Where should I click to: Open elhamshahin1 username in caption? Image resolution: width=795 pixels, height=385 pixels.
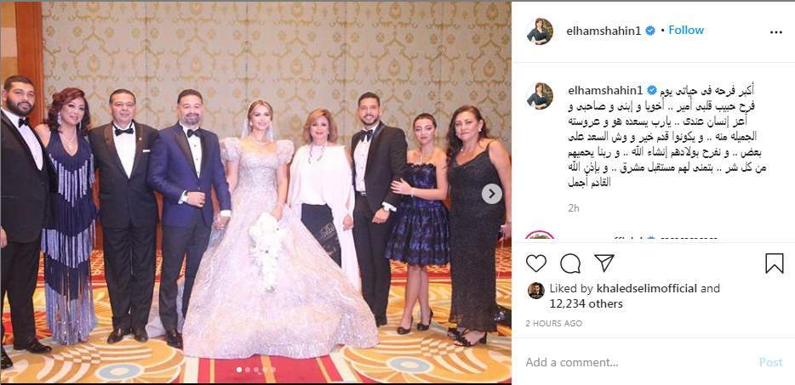pyautogui.click(x=605, y=91)
